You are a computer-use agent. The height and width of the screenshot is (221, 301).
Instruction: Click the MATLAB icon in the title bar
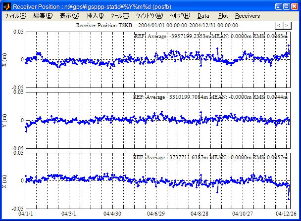6,6
